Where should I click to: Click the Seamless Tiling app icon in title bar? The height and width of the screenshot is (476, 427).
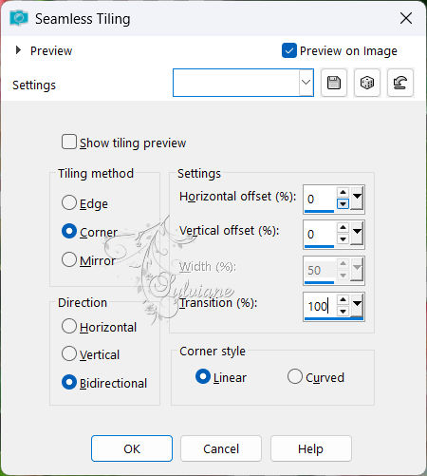click(19, 18)
